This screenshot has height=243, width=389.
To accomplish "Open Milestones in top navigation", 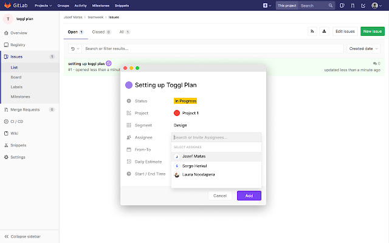I will pos(101,5).
